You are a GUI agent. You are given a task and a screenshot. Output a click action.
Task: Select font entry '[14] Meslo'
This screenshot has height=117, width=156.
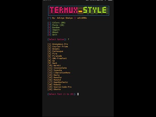[54, 75]
